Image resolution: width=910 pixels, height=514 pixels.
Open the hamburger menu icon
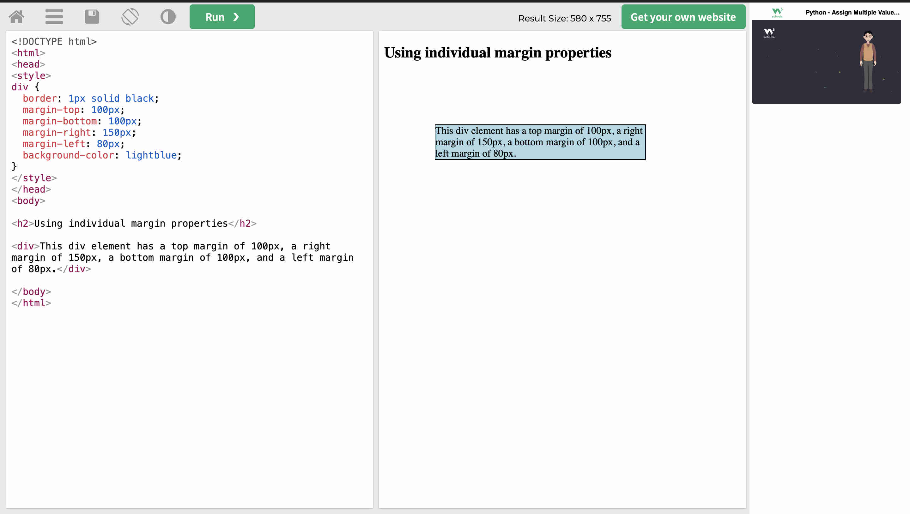coord(54,17)
